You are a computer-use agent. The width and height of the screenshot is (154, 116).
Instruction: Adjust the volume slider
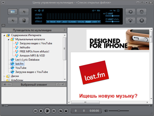coord(119,111)
